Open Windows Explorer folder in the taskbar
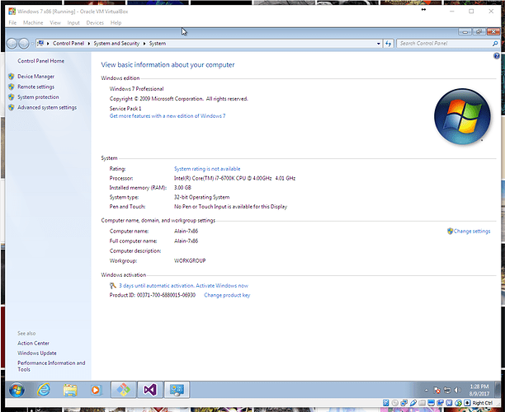 pos(70,390)
